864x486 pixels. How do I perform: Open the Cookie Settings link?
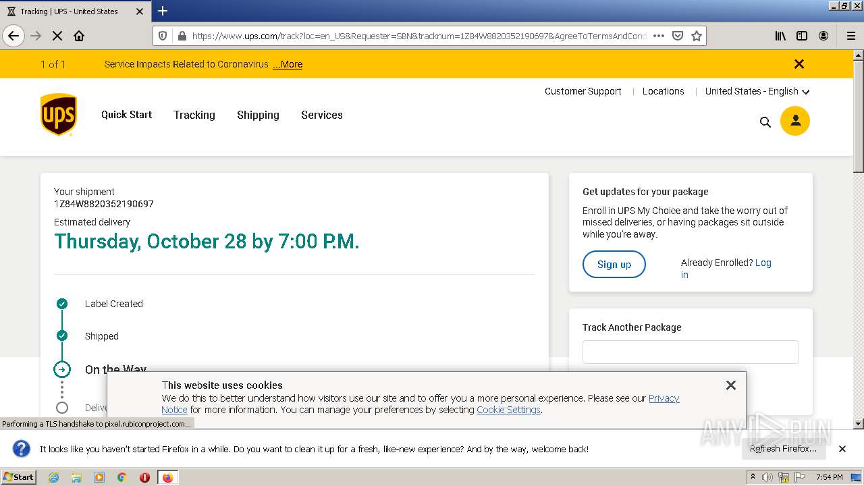508,410
